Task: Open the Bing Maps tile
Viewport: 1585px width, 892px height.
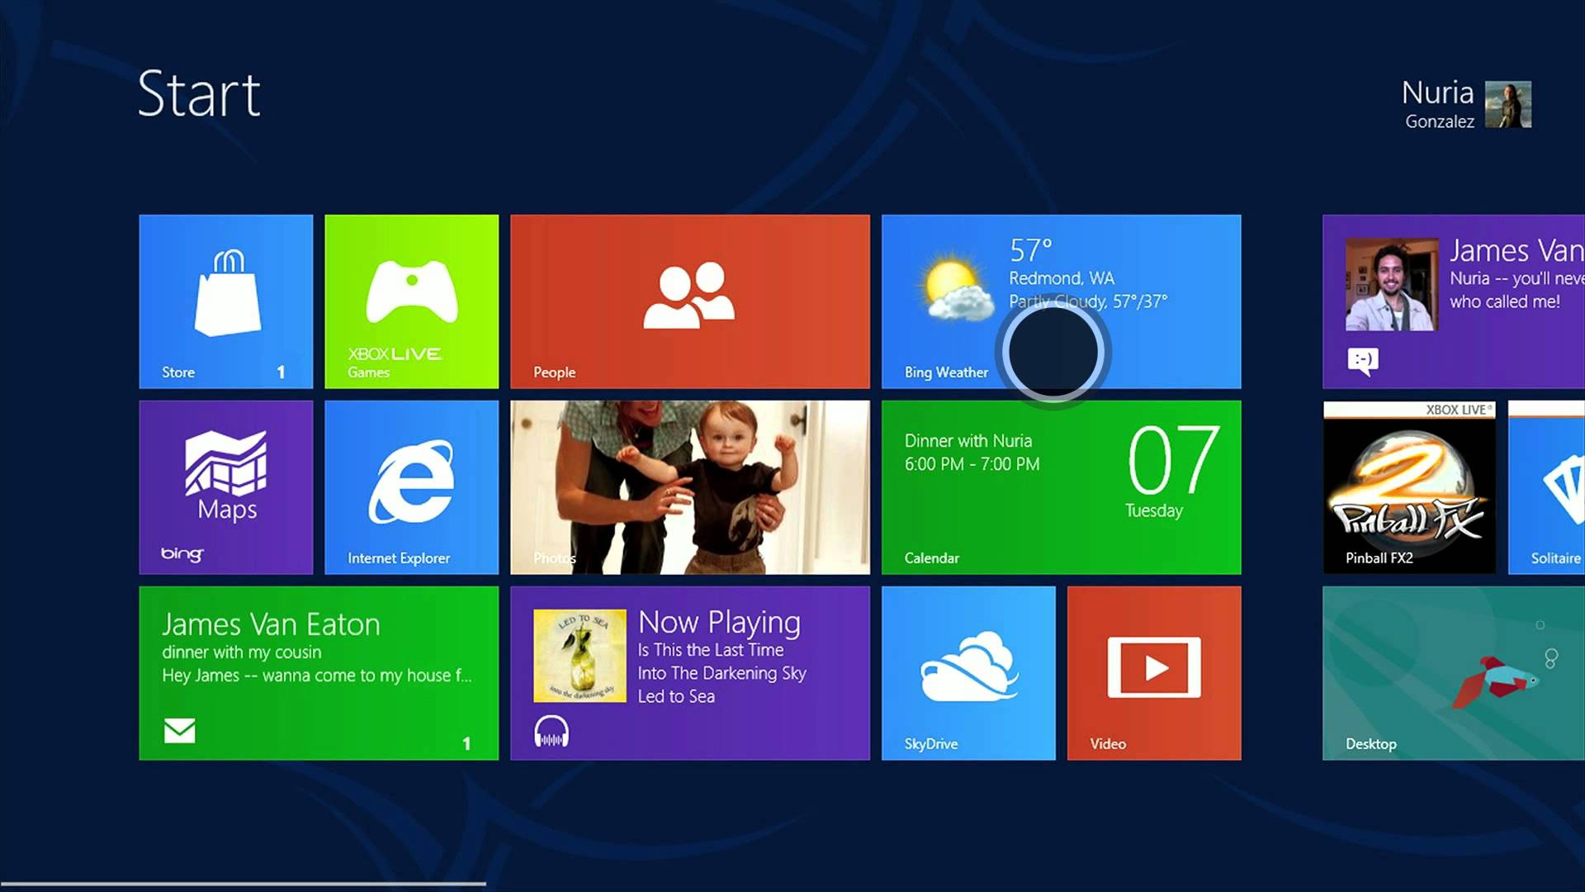Action: click(x=225, y=487)
